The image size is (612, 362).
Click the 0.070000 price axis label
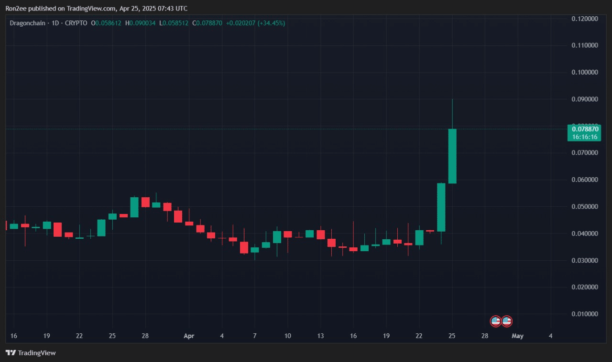[585, 153]
